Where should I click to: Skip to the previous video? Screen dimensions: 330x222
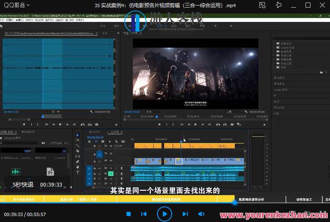click(144, 214)
